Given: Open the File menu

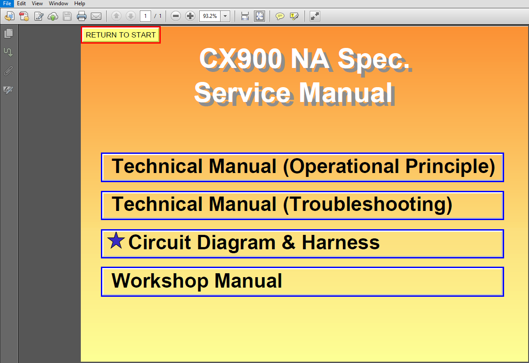Looking at the screenshot, I should 7,3.
